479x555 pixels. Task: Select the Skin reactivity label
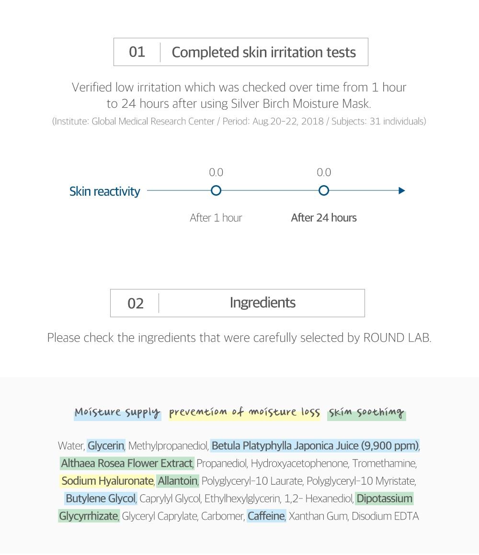[105, 191]
